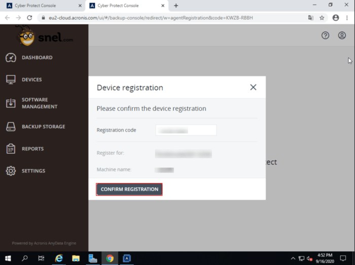The image size is (355, 265).
Task: Launch Internet Explorer from taskbar
Action: (59, 258)
